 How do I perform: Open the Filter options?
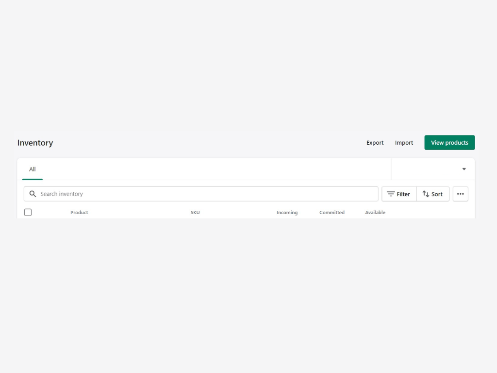(x=399, y=194)
